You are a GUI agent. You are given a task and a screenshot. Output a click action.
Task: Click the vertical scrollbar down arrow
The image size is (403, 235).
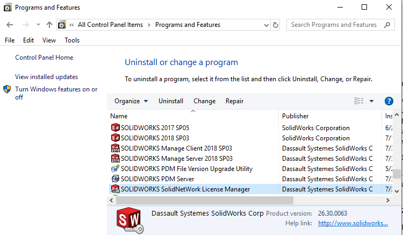click(x=397, y=191)
